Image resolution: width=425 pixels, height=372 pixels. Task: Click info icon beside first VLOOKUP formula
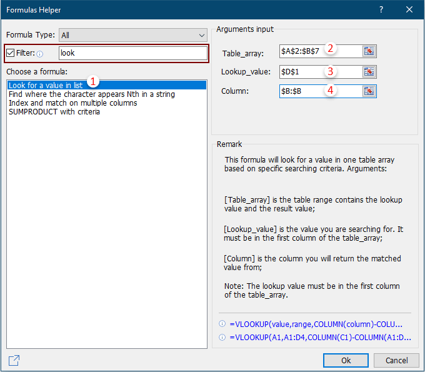coord(222,324)
